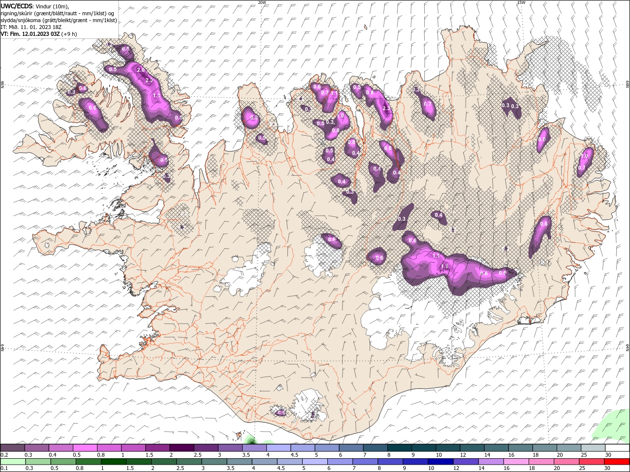630x472 pixels.
Task: Select the darkest green 1–1.5 rain legend swatch
Action: [113, 462]
